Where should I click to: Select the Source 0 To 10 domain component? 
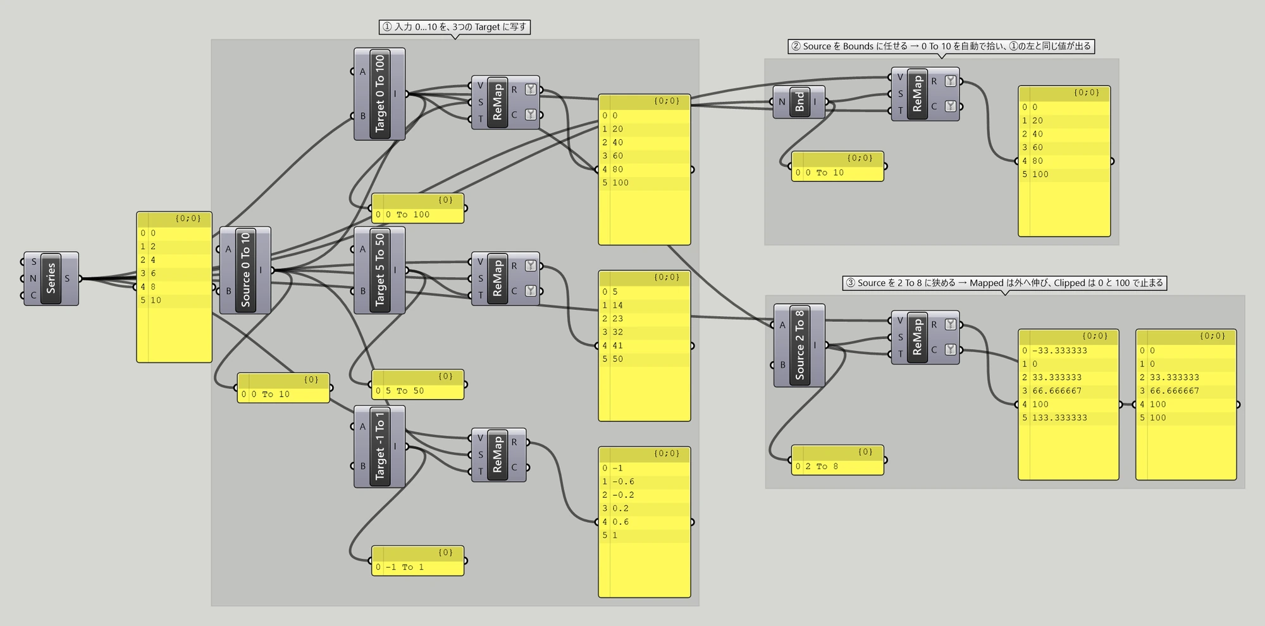pos(245,270)
